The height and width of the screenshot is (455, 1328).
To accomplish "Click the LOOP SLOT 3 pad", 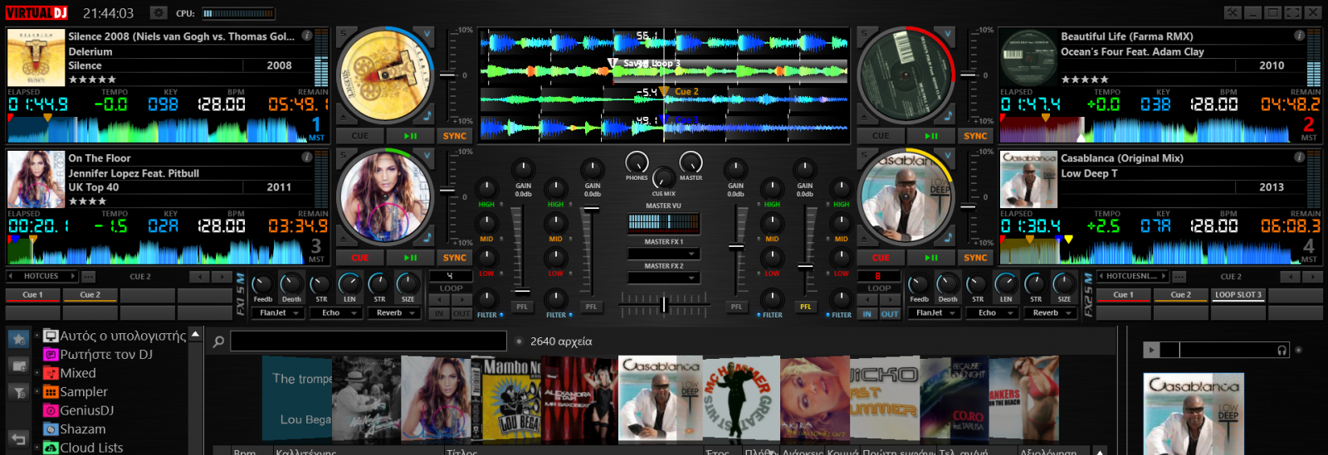I will (1238, 295).
